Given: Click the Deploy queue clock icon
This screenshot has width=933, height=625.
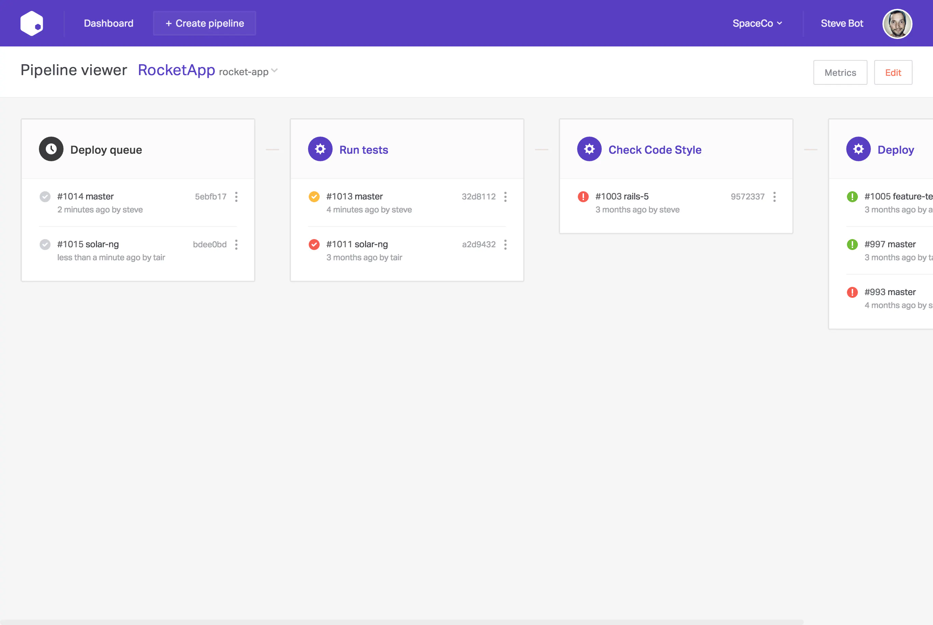Looking at the screenshot, I should pos(51,149).
